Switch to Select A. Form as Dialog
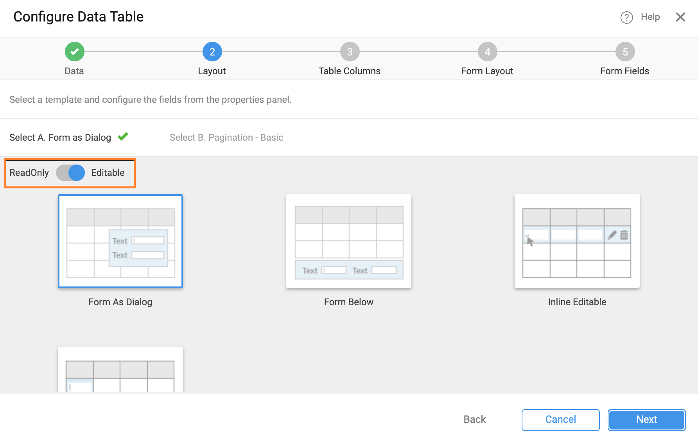Viewport: 698px width, 442px height. (60, 137)
